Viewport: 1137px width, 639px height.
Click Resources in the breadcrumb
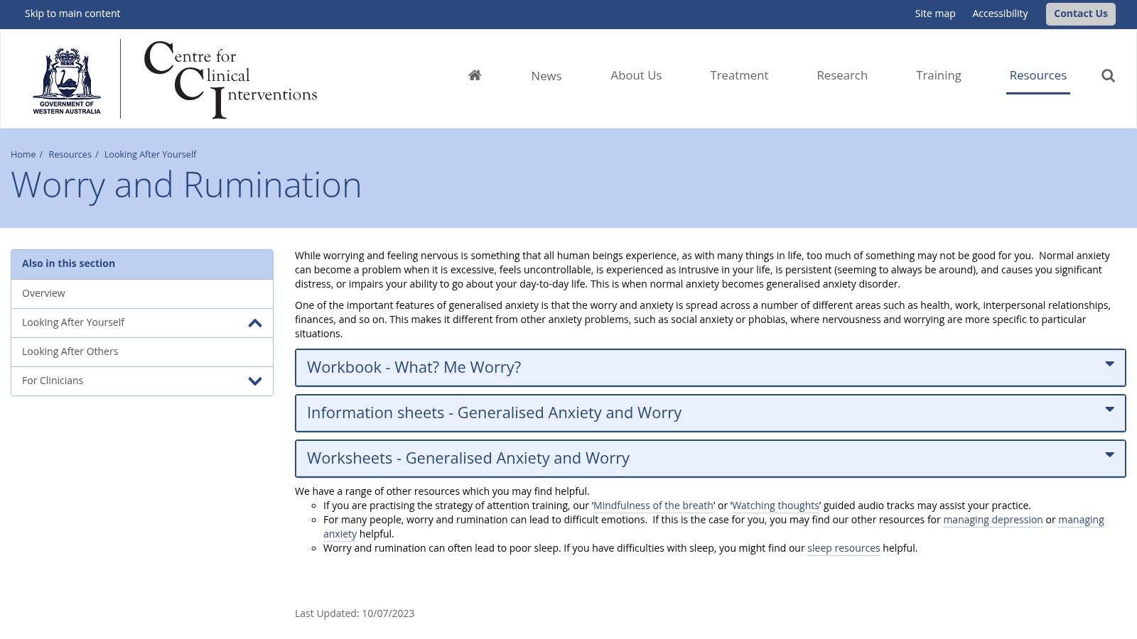click(x=70, y=154)
